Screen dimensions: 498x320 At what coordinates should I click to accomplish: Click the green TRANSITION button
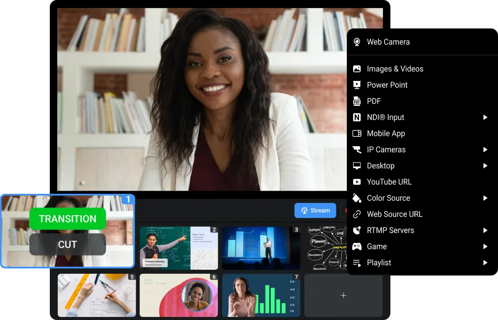pyautogui.click(x=68, y=219)
